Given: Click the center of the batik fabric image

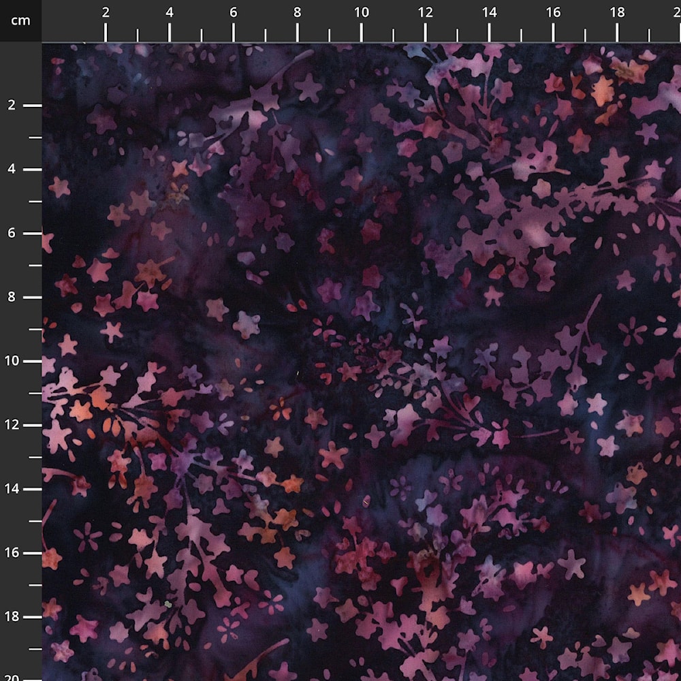Looking at the screenshot, I should pyautogui.click(x=362, y=362).
